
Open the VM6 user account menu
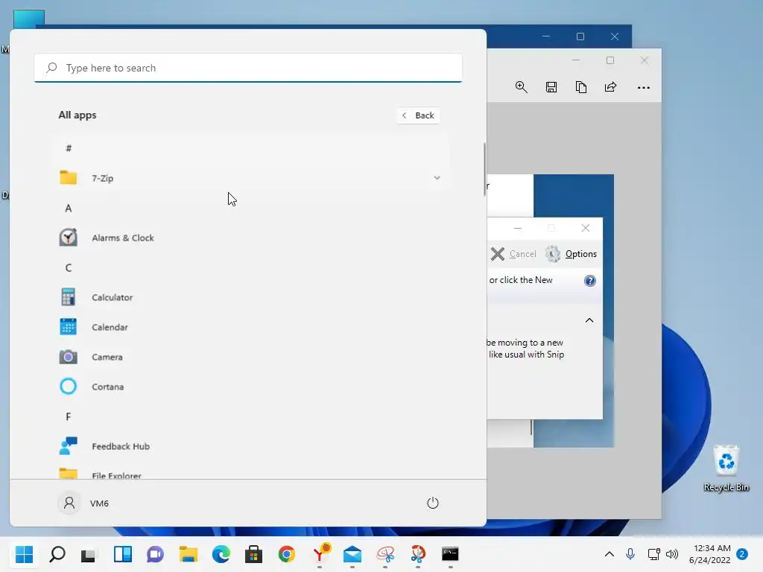[83, 503]
